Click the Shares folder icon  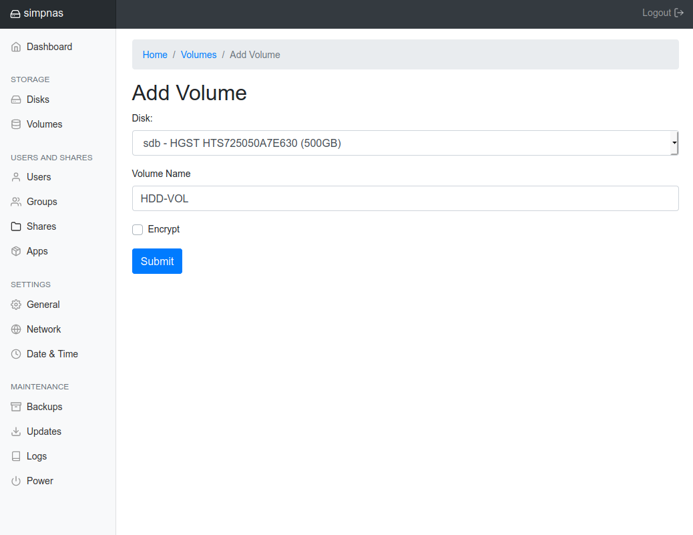coord(16,227)
